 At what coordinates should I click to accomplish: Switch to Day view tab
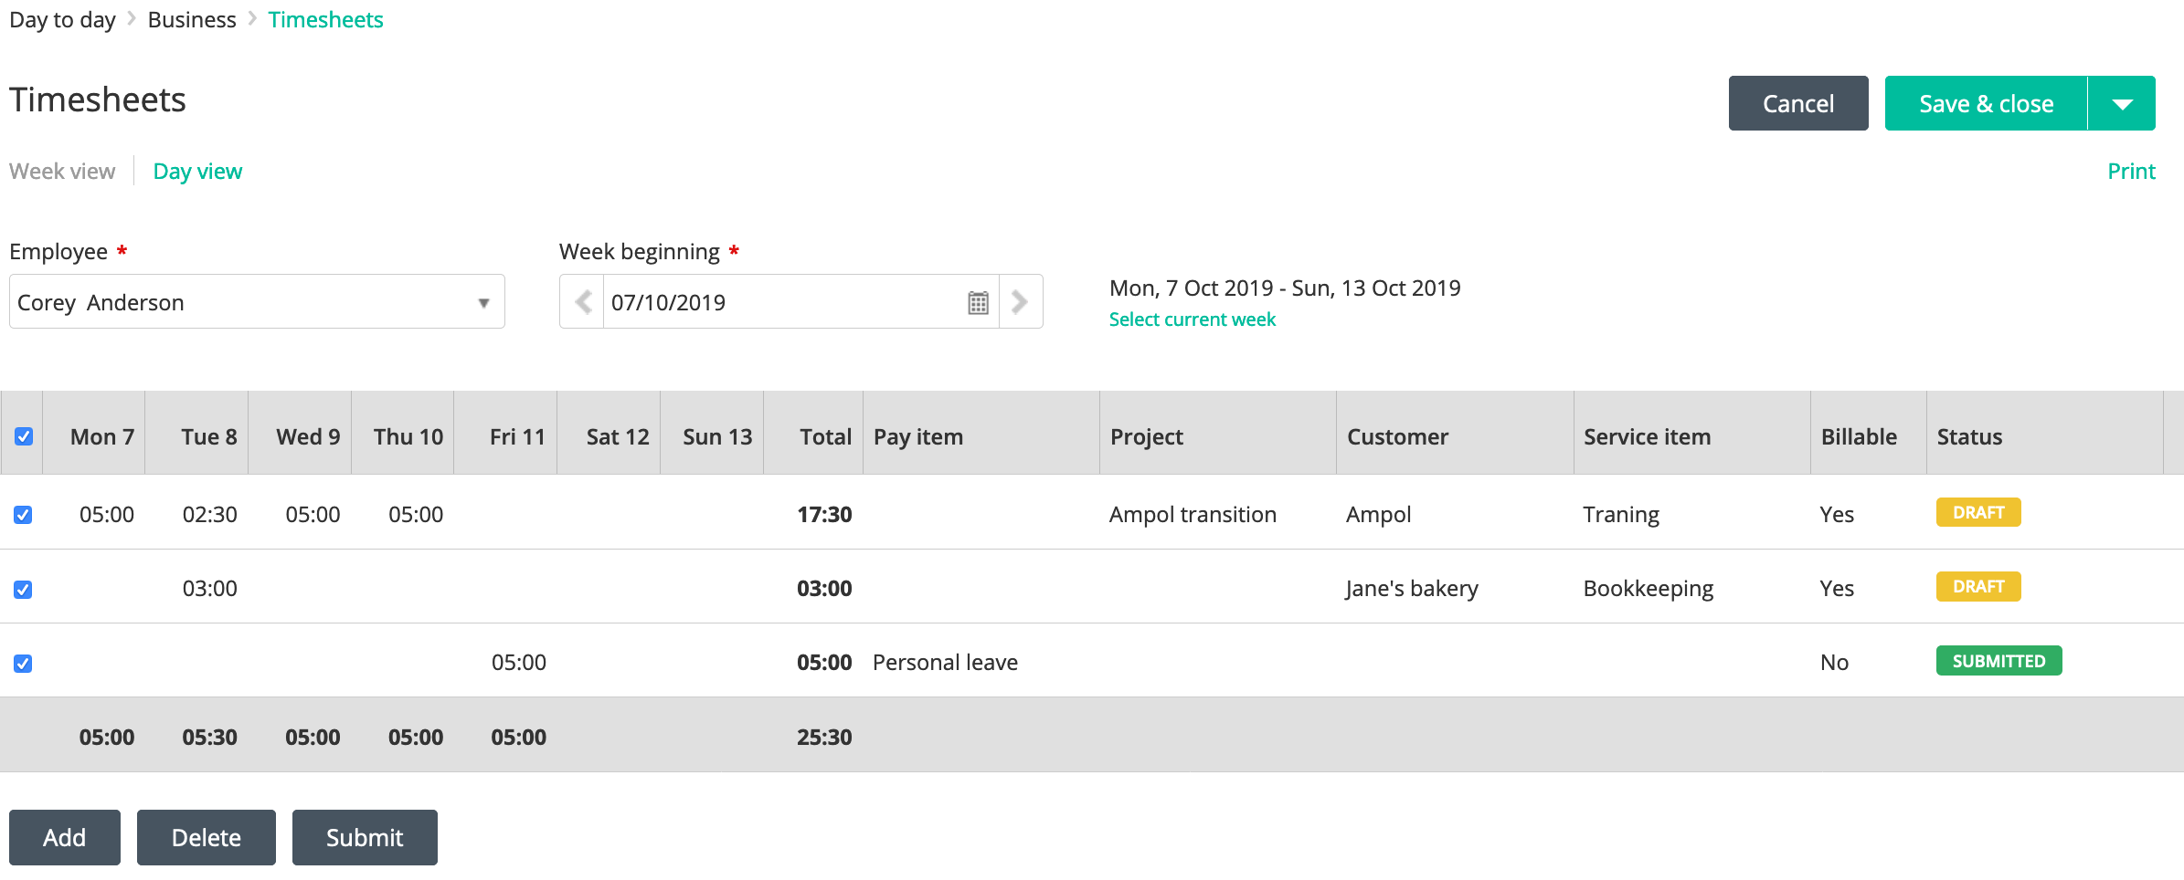tap(197, 172)
